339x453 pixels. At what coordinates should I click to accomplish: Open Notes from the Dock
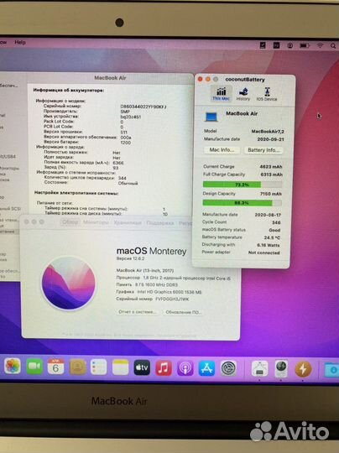pyautogui.click(x=120, y=367)
